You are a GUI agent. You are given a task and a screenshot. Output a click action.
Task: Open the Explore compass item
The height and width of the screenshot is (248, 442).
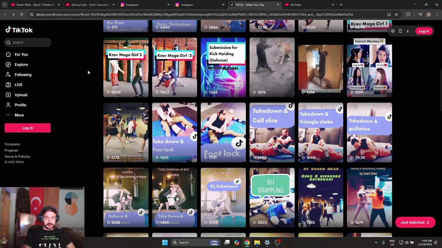click(x=17, y=64)
